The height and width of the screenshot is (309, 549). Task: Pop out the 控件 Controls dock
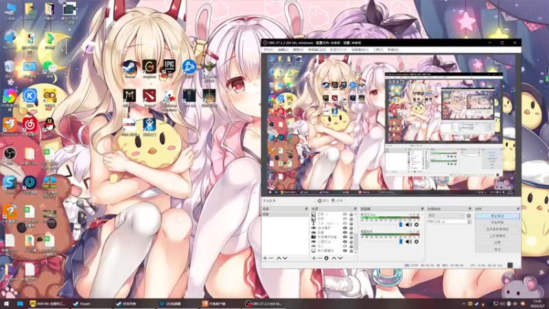[518, 209]
